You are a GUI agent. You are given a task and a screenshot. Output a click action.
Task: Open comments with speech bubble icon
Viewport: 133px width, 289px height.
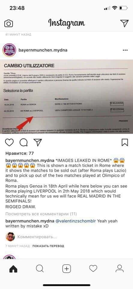click(23, 143)
